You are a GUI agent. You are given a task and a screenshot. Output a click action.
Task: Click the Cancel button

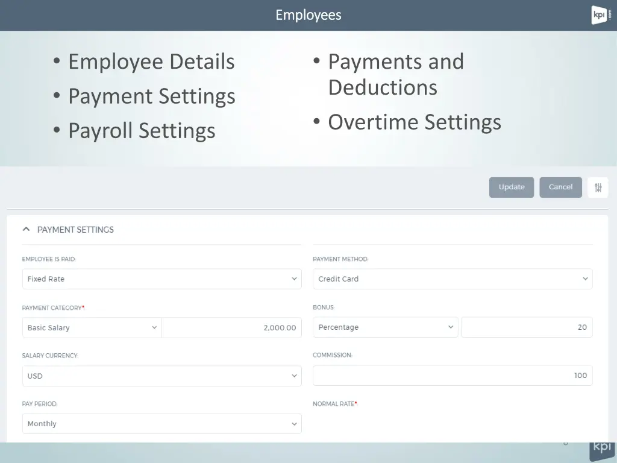[x=560, y=187]
